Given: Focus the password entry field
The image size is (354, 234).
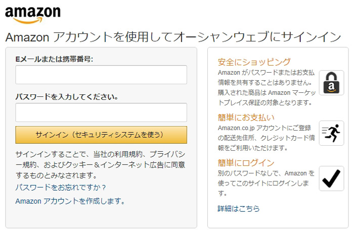Looking at the screenshot, I should point(101,112).
